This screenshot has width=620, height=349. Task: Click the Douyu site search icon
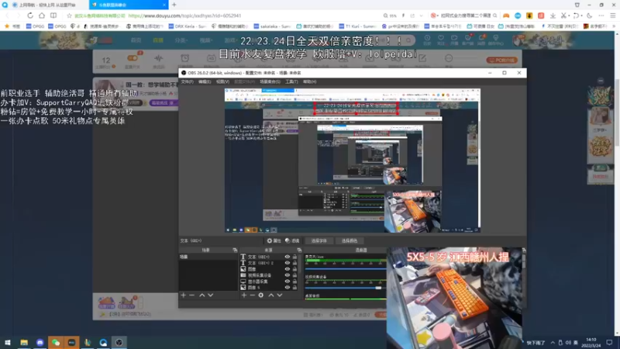tap(408, 40)
